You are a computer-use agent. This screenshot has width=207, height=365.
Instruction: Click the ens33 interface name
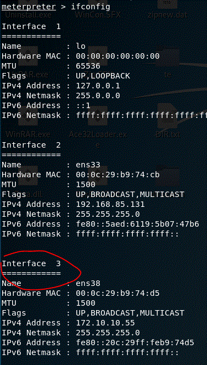[88, 165]
